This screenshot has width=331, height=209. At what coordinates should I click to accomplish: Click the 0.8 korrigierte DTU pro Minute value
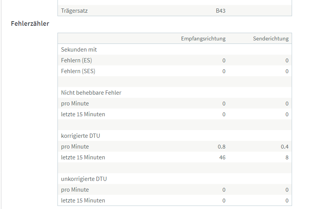[x=222, y=147]
